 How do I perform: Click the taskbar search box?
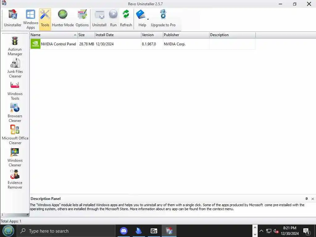click(x=66, y=231)
